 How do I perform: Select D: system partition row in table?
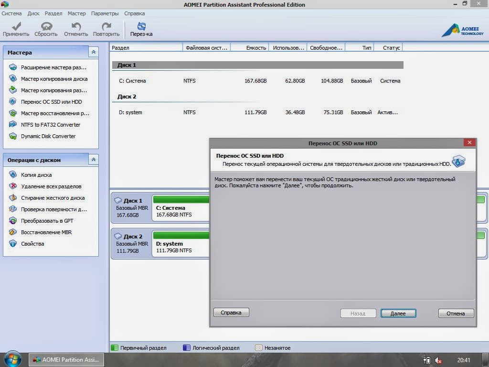coord(257,112)
